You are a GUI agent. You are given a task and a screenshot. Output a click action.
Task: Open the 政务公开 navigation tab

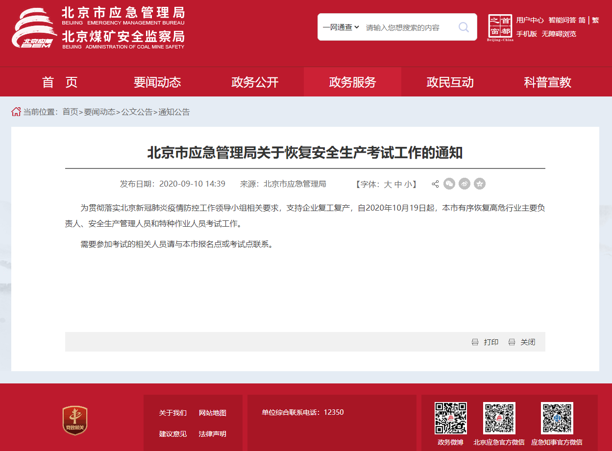(255, 82)
